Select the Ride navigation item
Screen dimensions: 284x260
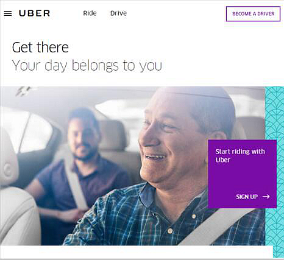tap(90, 13)
